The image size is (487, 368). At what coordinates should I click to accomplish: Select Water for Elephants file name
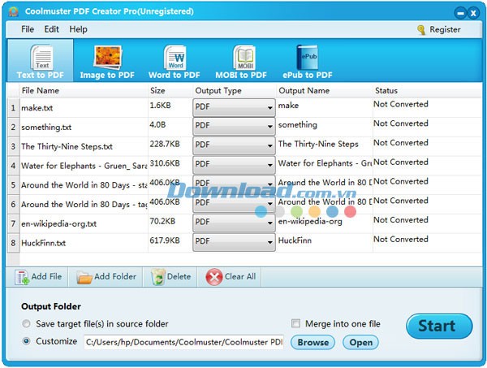point(84,166)
